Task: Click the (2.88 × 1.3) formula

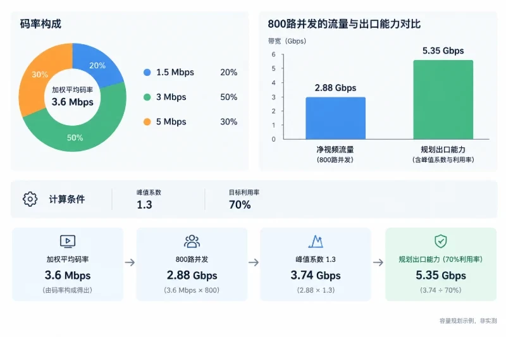Action: point(316,290)
